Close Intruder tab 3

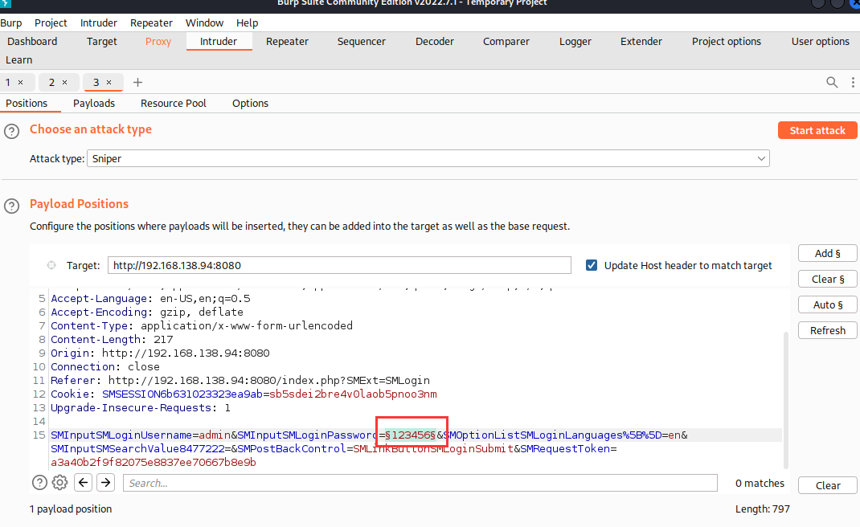[109, 82]
